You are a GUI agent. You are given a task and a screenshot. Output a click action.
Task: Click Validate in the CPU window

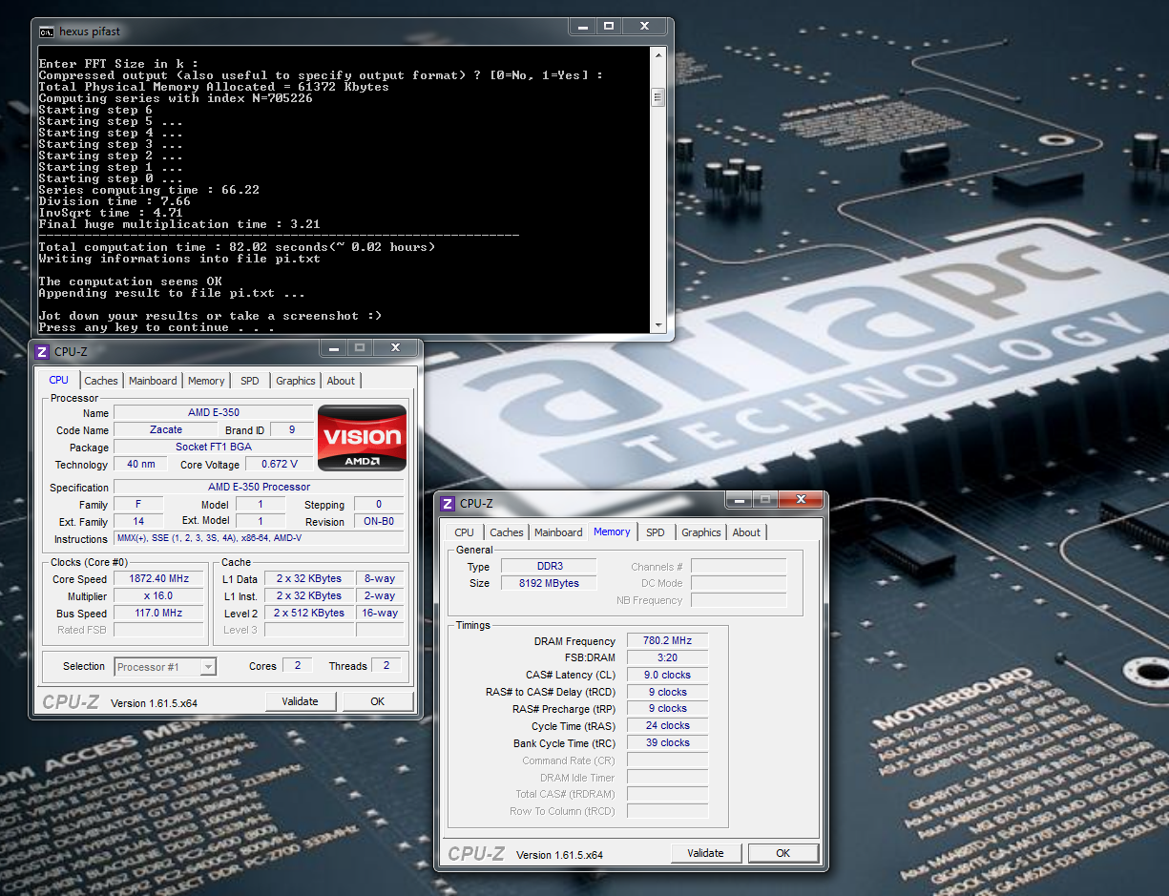[x=300, y=701]
